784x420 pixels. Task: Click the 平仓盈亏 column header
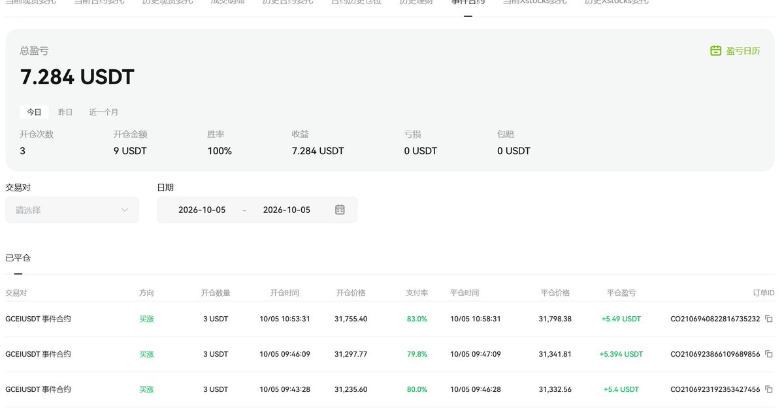pos(621,293)
